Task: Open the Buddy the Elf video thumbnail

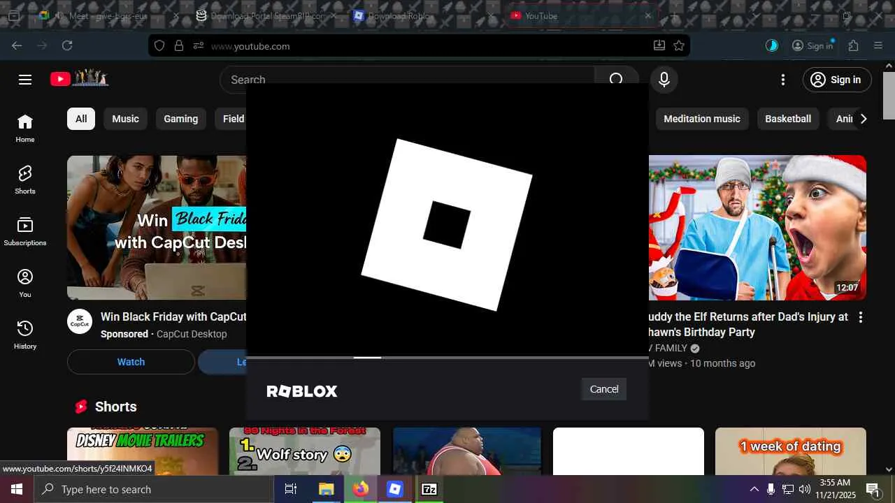Action: 757,228
